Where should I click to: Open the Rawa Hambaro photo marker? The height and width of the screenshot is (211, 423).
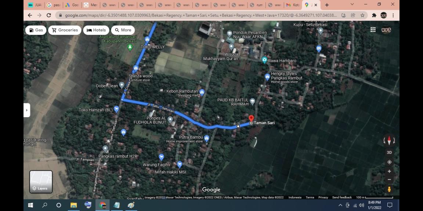(264, 60)
